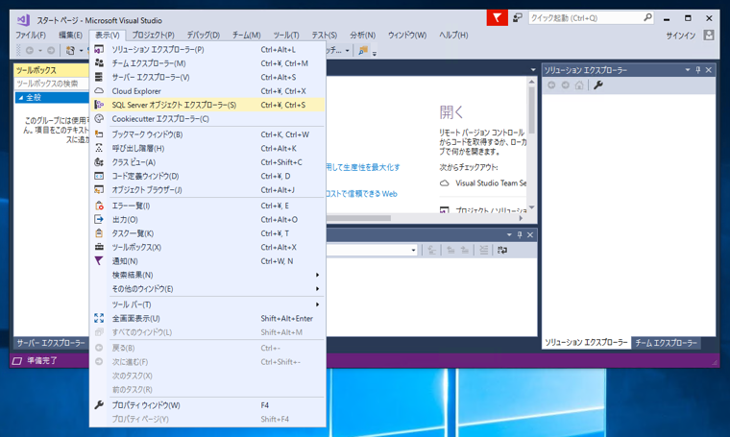Viewport: 730px width, 437px height.
Task: Click the ソリューション エクスプローラー menu item icon
Action: click(x=99, y=49)
